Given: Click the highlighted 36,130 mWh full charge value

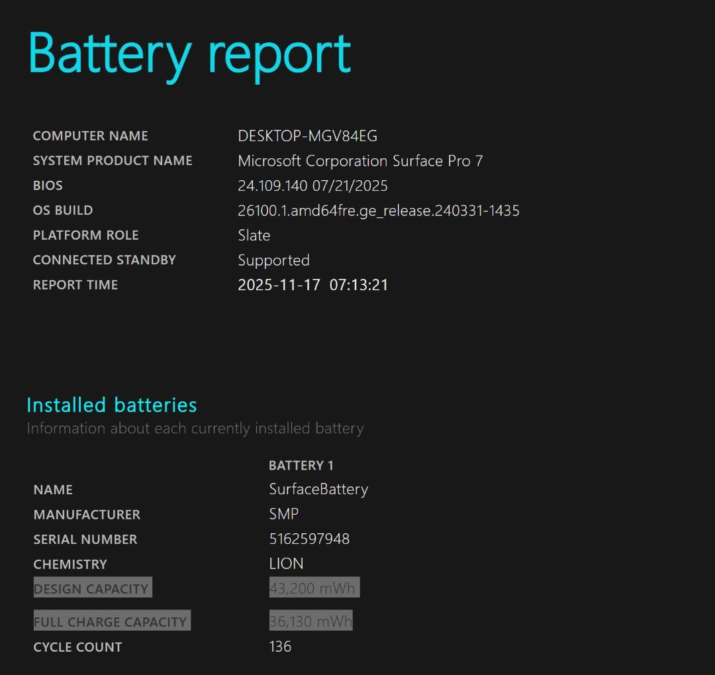Looking at the screenshot, I should tap(310, 621).
